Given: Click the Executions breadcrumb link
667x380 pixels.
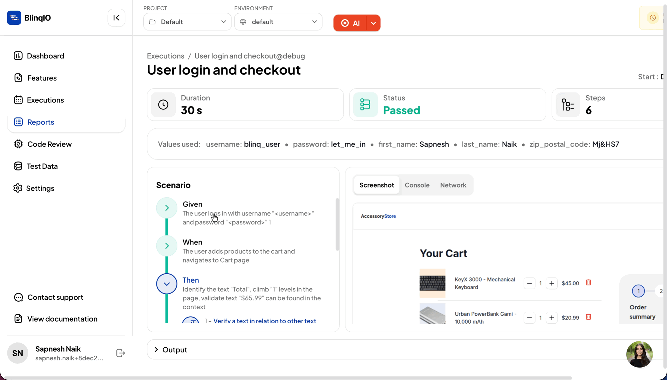Looking at the screenshot, I should [165, 56].
